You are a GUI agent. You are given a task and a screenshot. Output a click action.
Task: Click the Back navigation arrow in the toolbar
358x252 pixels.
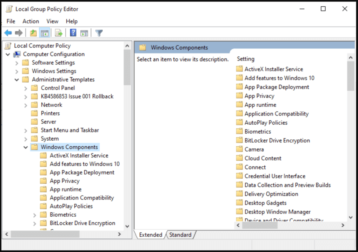pyautogui.click(x=8, y=33)
